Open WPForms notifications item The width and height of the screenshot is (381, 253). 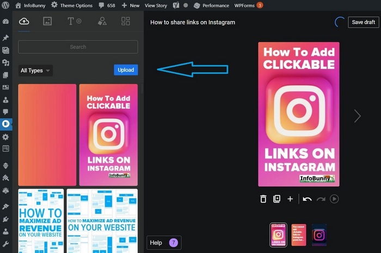[248, 5]
